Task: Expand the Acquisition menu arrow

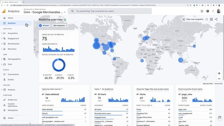Action: point(2,33)
